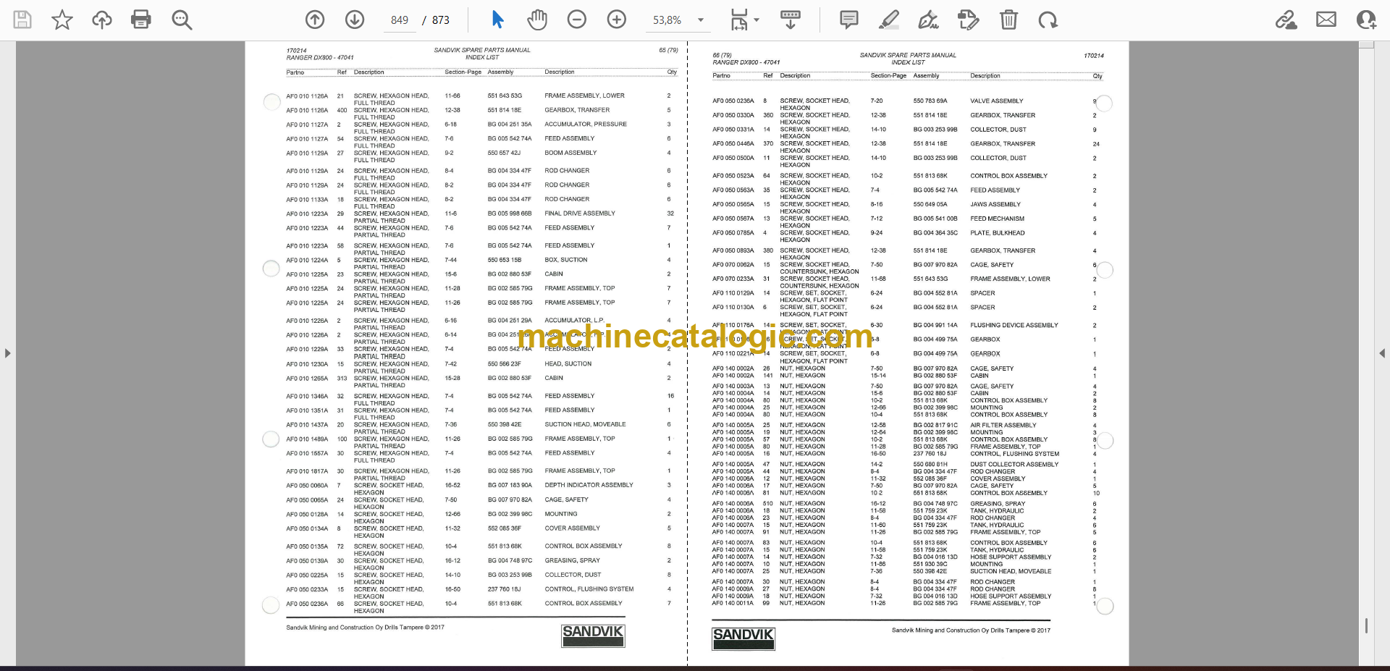
Task: Click the 'JAWS ASSEMBLY' description
Action: [995, 204]
